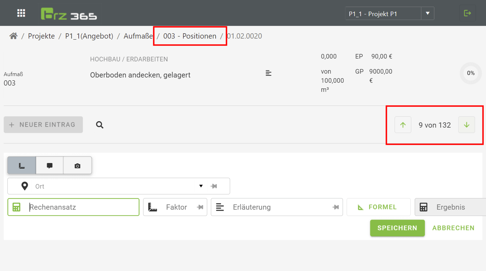The height and width of the screenshot is (271, 486).
Task: Go to next position with down arrow
Action: coord(466,125)
